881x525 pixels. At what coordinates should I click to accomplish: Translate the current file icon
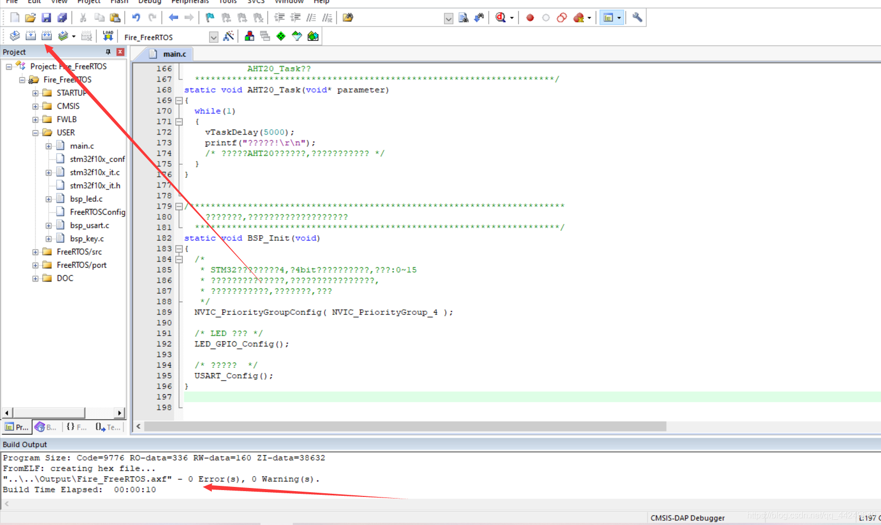tap(15, 36)
